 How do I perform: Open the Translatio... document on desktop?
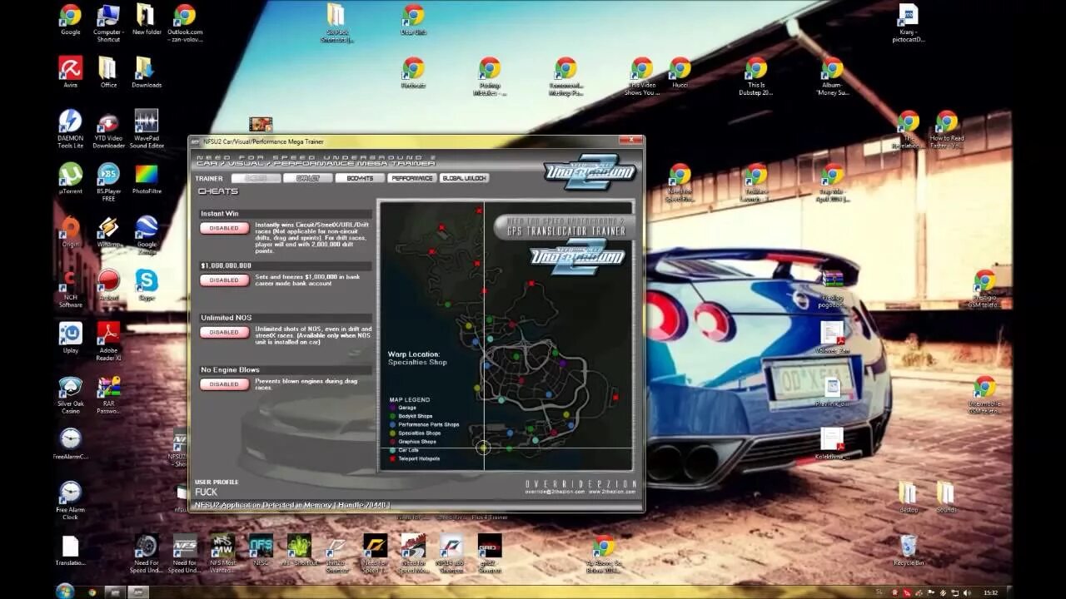coord(70,550)
